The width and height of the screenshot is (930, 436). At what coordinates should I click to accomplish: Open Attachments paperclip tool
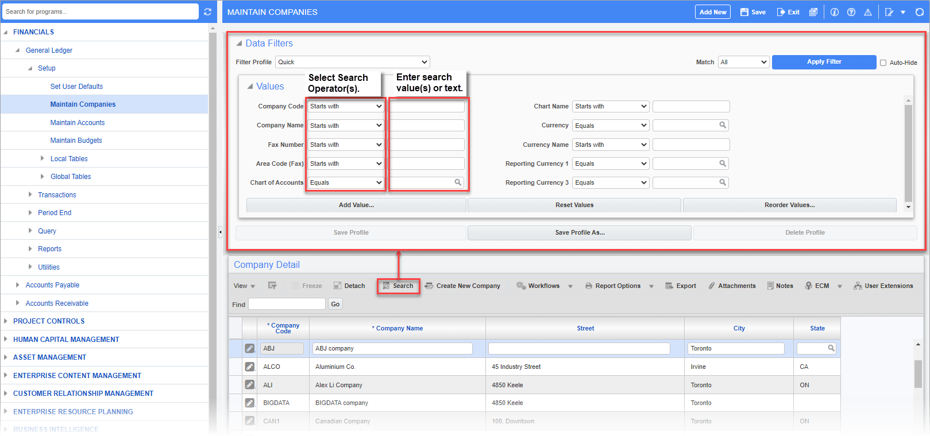732,286
